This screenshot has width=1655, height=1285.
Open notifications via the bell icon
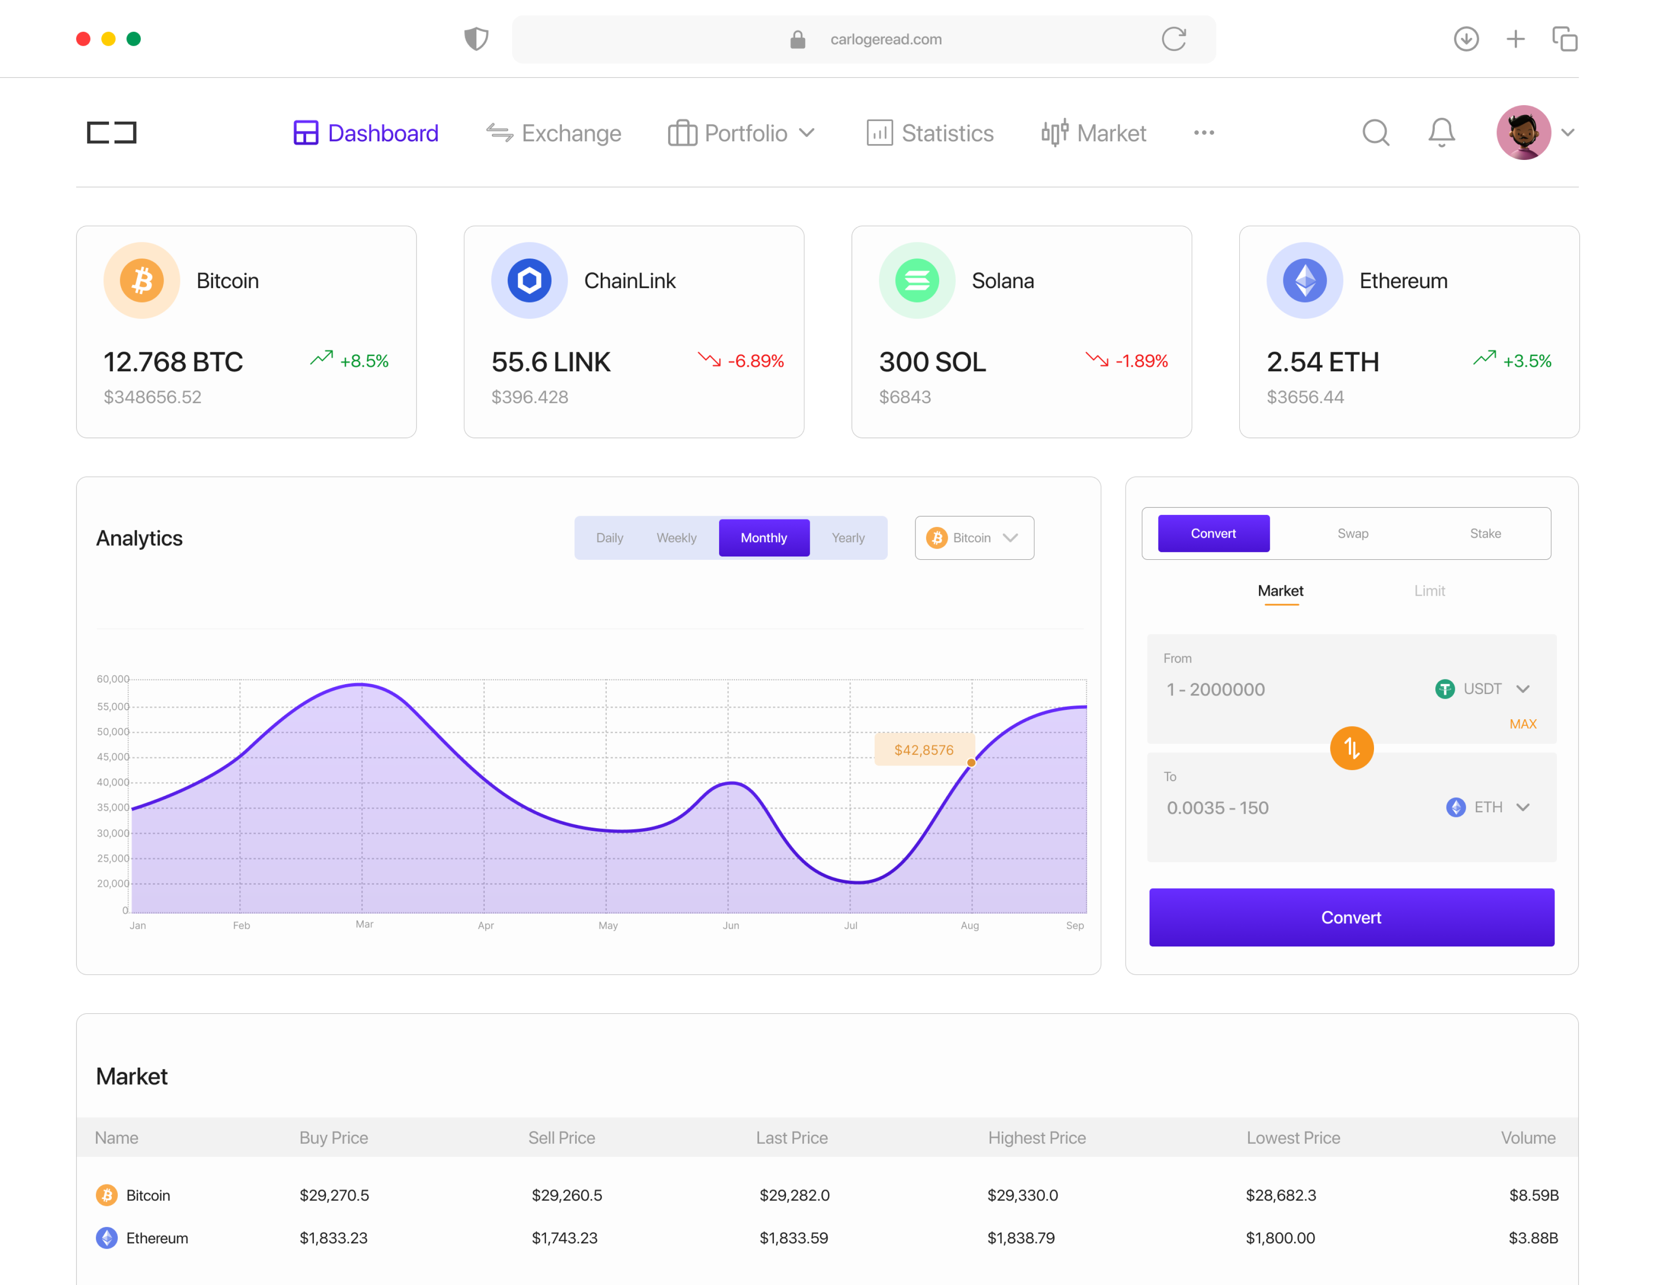1441,133
